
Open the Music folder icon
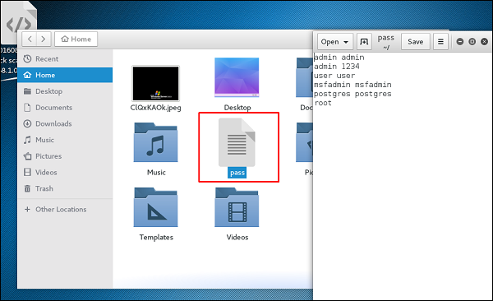pyautogui.click(x=155, y=142)
